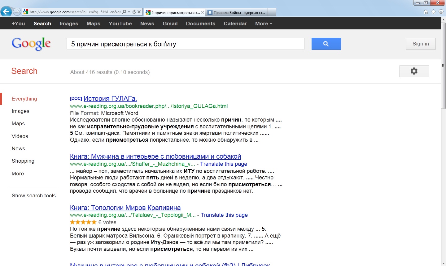Viewport: 446px width, 266px height.
Task: Open 'Книга: Мужчина в интерьере' result link
Action: tap(155, 157)
